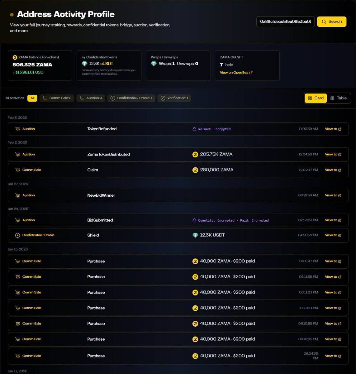View tx for 06:10:35 PM purchase
The height and width of the screenshot is (374, 356).
coord(333,339)
